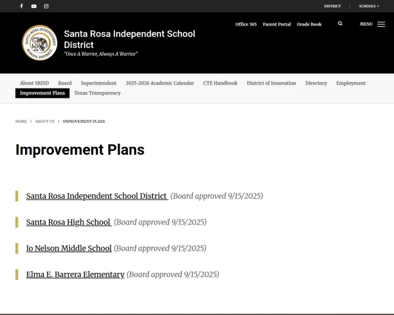The height and width of the screenshot is (315, 394).
Task: Open the Board menu item
Action: click(x=65, y=83)
